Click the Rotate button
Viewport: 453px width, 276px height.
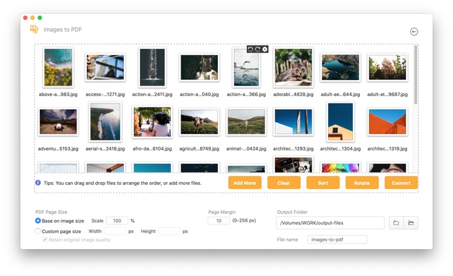coord(362,183)
